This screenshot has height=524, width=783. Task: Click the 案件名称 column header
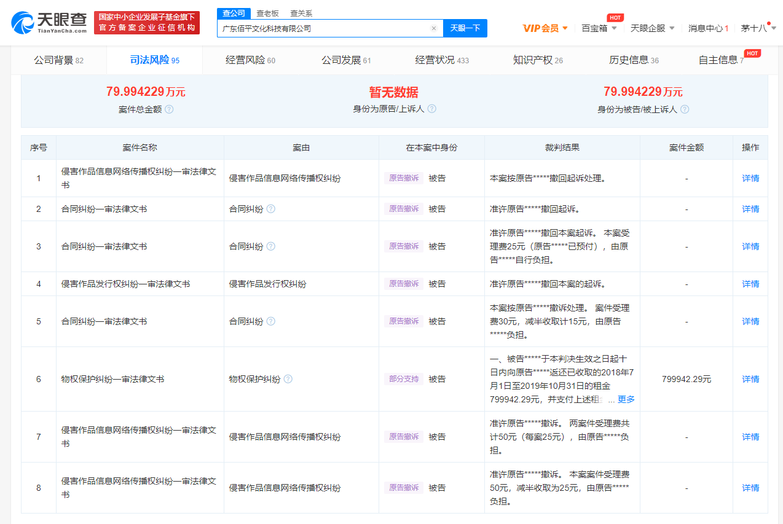pyautogui.click(x=140, y=148)
